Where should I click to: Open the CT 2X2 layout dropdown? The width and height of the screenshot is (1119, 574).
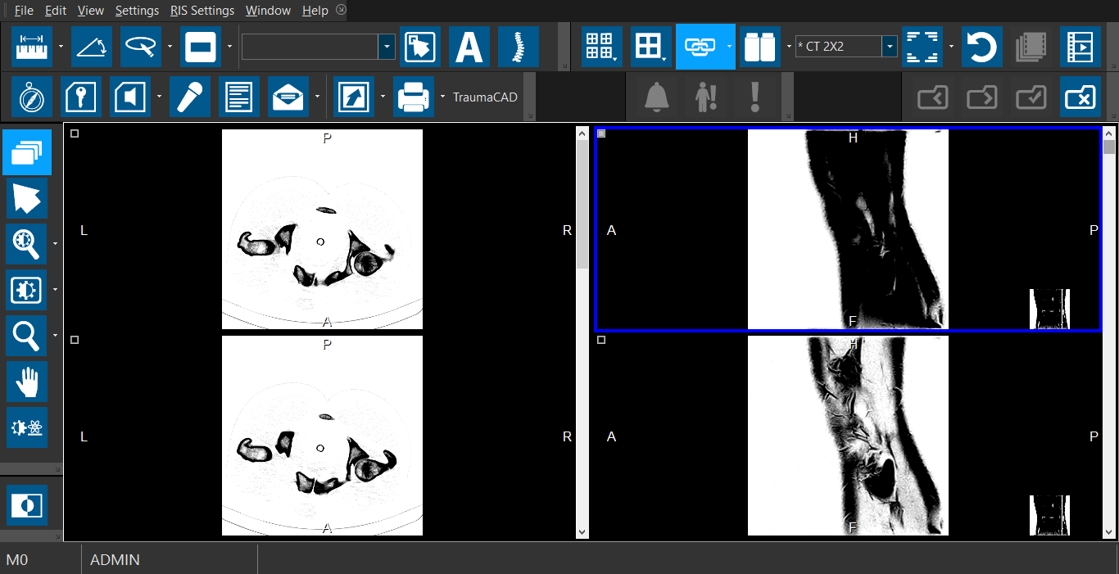[x=890, y=47]
